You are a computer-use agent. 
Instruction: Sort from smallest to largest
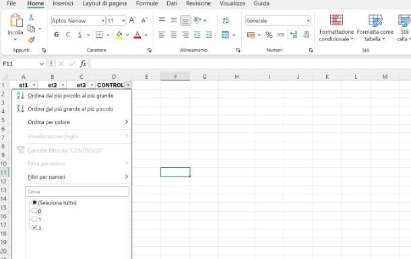pyautogui.click(x=71, y=96)
